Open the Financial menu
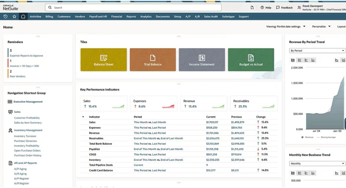 tap(117, 16)
